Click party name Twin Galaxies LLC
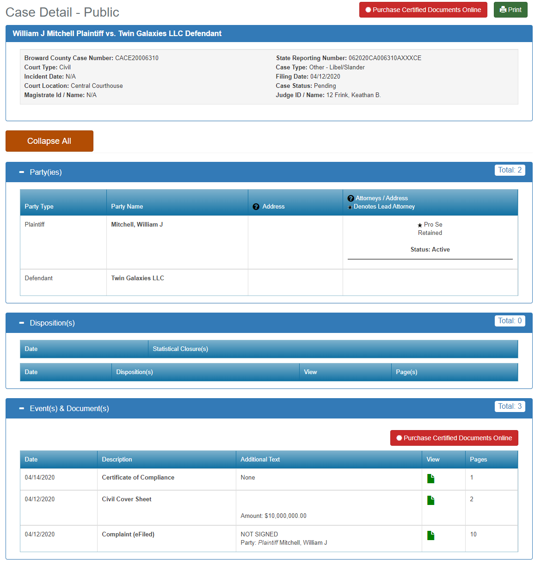 pos(138,278)
